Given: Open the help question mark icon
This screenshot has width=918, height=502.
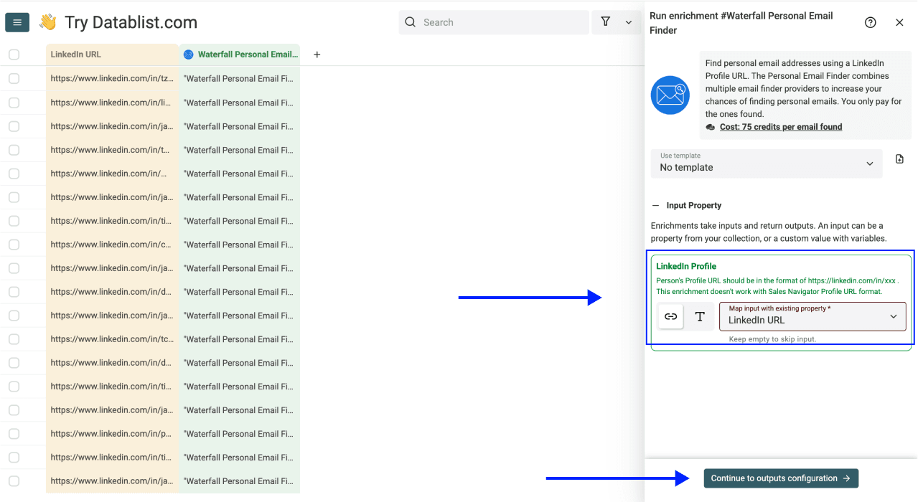Looking at the screenshot, I should [870, 22].
